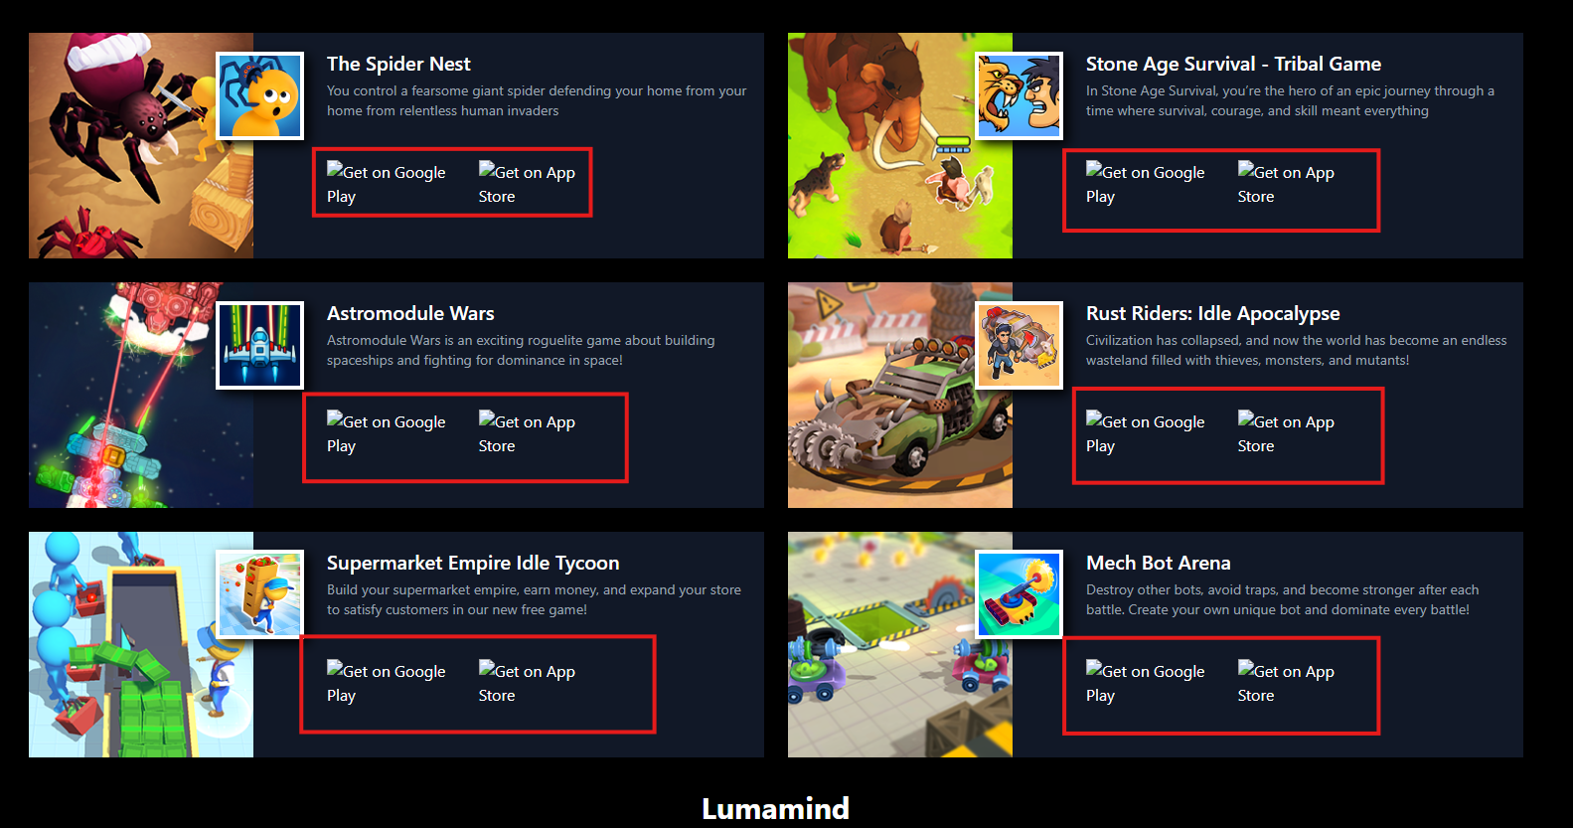Click The Spider Nest app icon

[x=259, y=95]
